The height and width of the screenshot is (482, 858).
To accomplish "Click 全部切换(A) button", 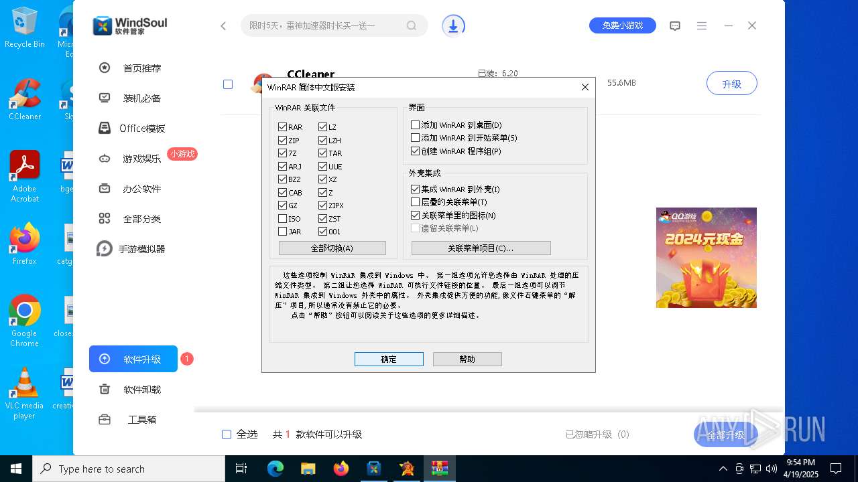I will pyautogui.click(x=332, y=248).
